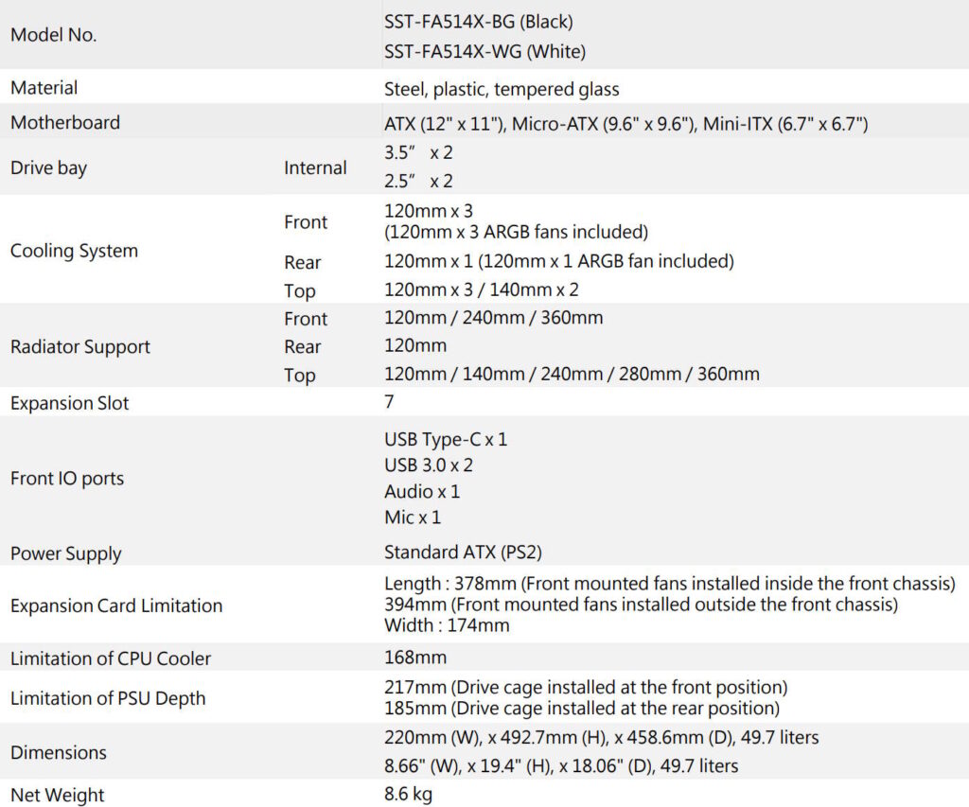Image resolution: width=969 pixels, height=807 pixels.
Task: Click the Drive bay row label
Action: pyautogui.click(x=48, y=167)
